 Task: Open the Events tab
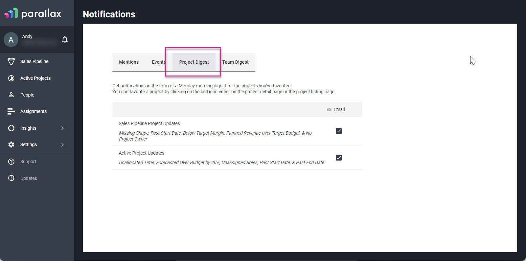pos(159,62)
